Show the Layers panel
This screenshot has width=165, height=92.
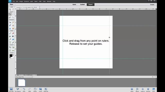click(x=132, y=90)
